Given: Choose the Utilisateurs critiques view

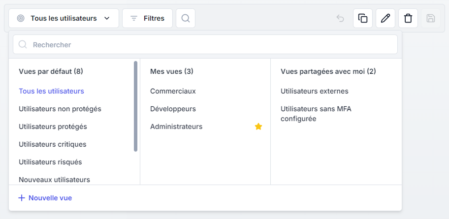Looking at the screenshot, I should point(52,144).
